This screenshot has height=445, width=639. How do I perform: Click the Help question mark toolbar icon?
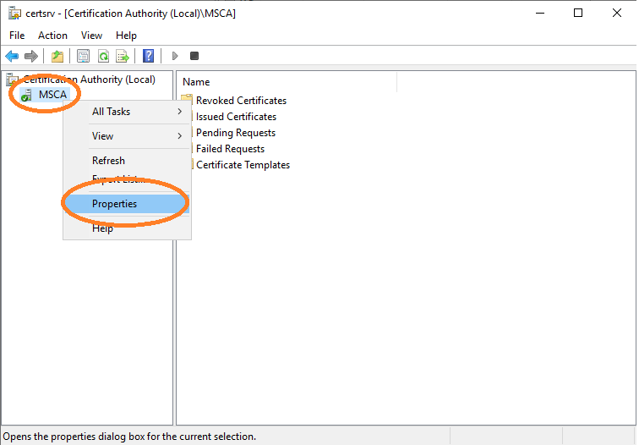pyautogui.click(x=149, y=56)
